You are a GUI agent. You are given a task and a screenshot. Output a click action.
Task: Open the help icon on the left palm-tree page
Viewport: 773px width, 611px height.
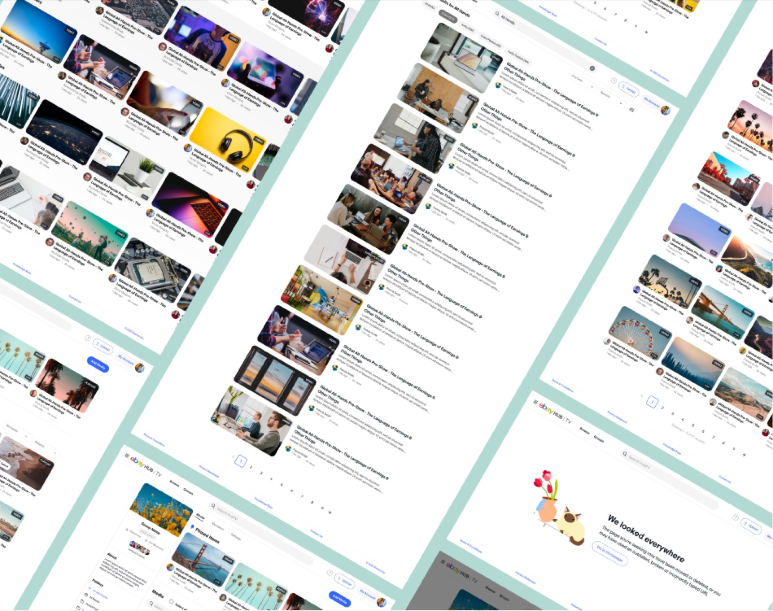pyautogui.click(x=88, y=338)
